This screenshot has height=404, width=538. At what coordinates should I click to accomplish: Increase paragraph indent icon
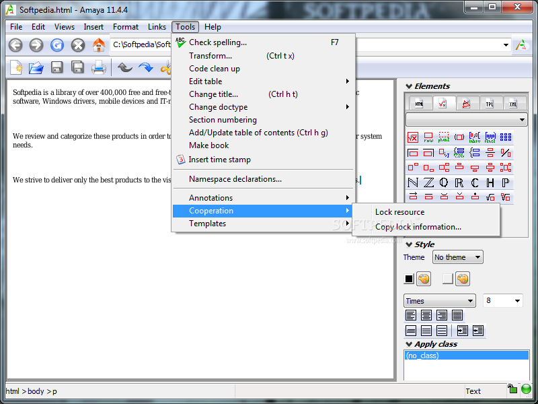(462, 331)
